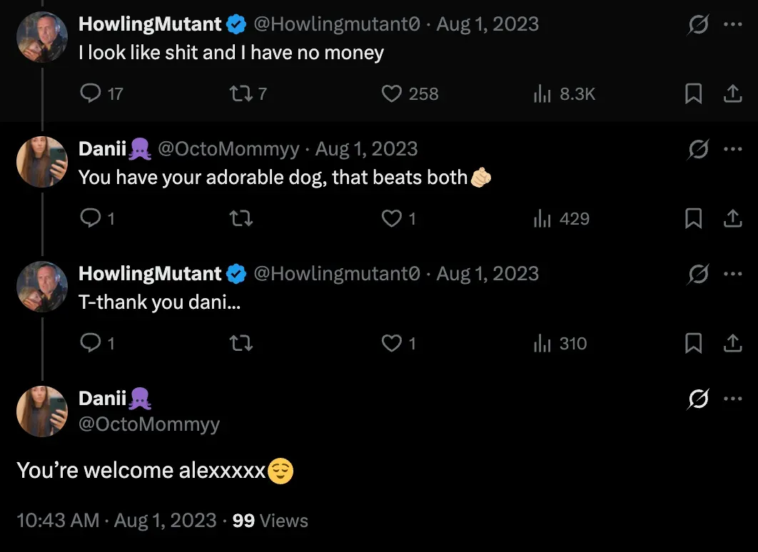Viewport: 758px width, 552px height.
Task: Like HowlingMutant's "no money" tweet
Action: pos(390,93)
